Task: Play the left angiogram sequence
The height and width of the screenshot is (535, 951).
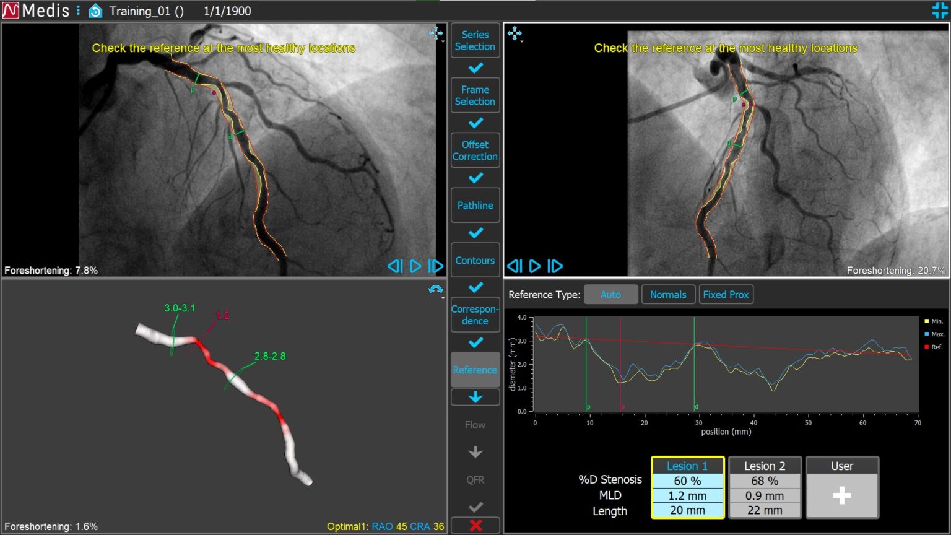Action: point(415,266)
